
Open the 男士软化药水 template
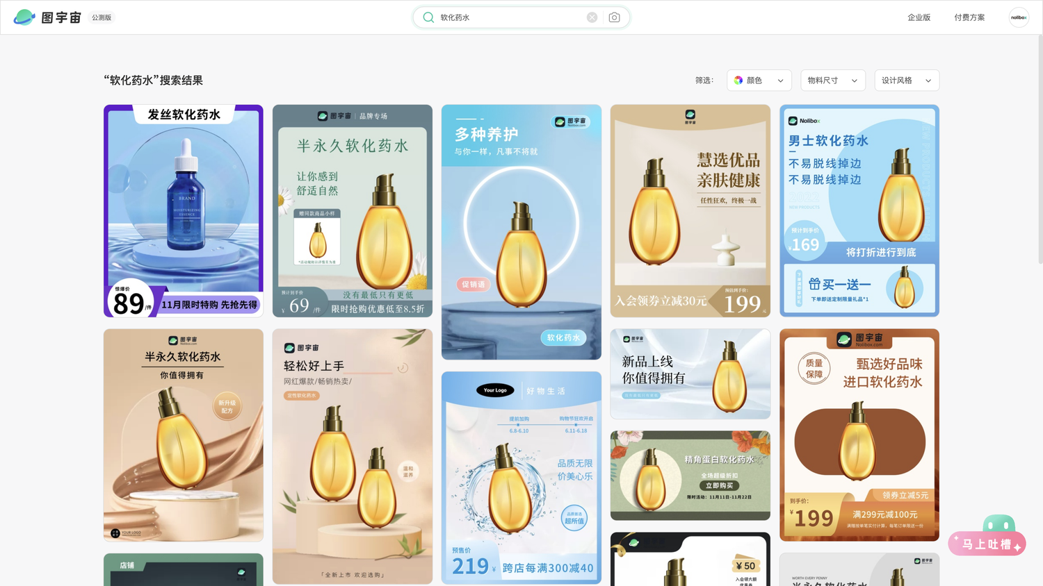[x=859, y=211]
